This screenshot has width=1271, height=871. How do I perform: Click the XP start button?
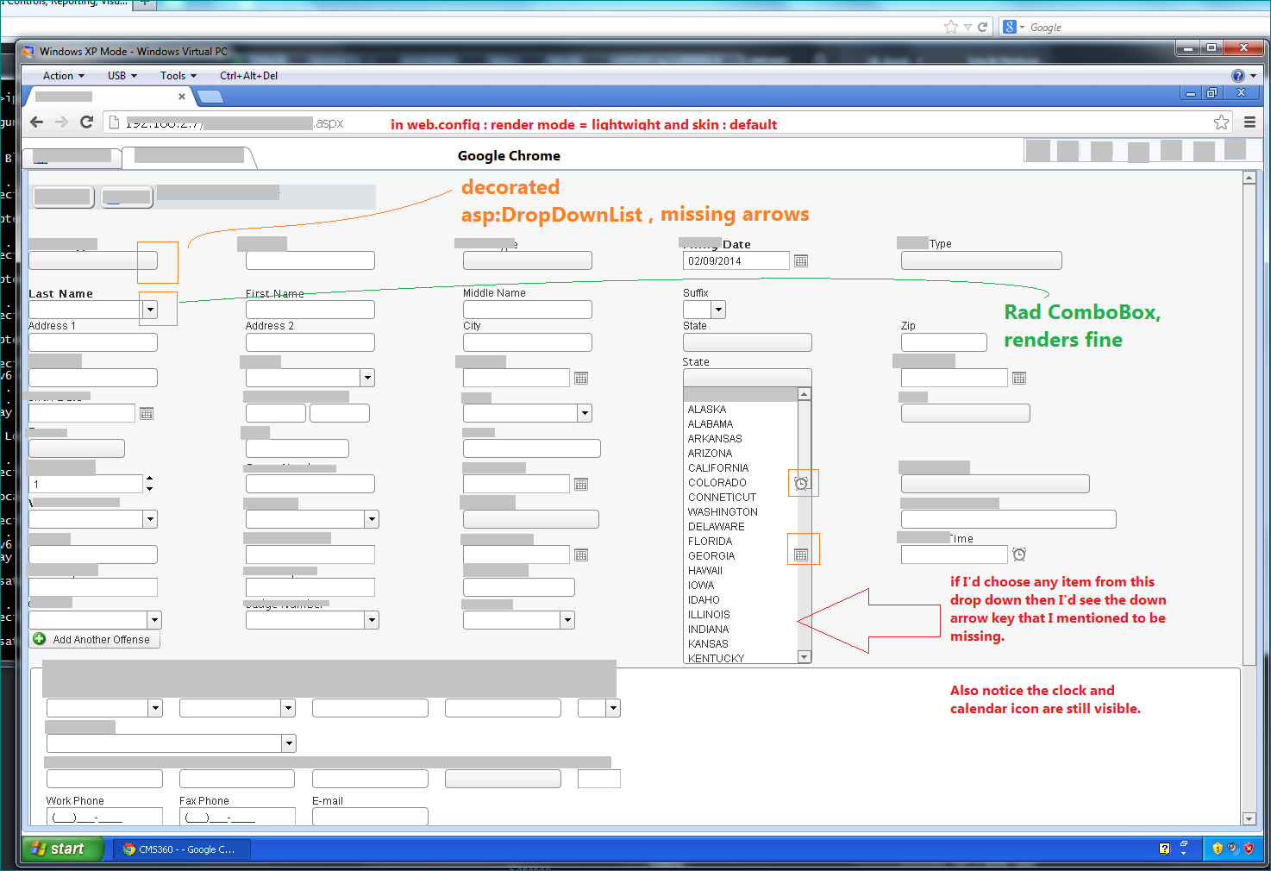point(62,849)
